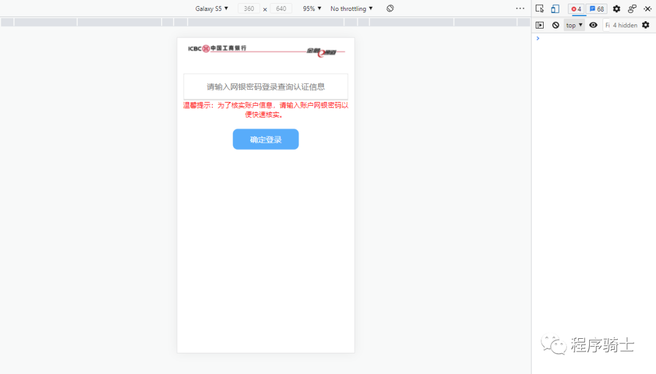
Task: Open the zoom level 95% dropdown
Action: coord(311,8)
